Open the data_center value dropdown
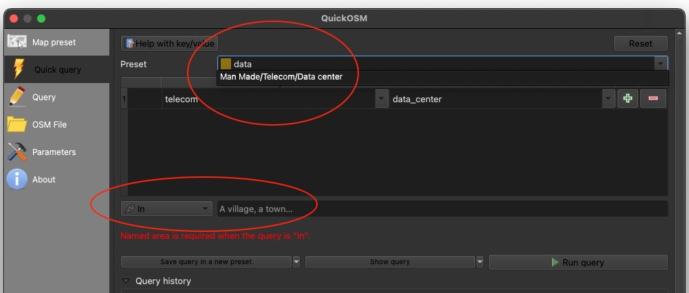Screen dimensions: 689x293 click(608, 99)
